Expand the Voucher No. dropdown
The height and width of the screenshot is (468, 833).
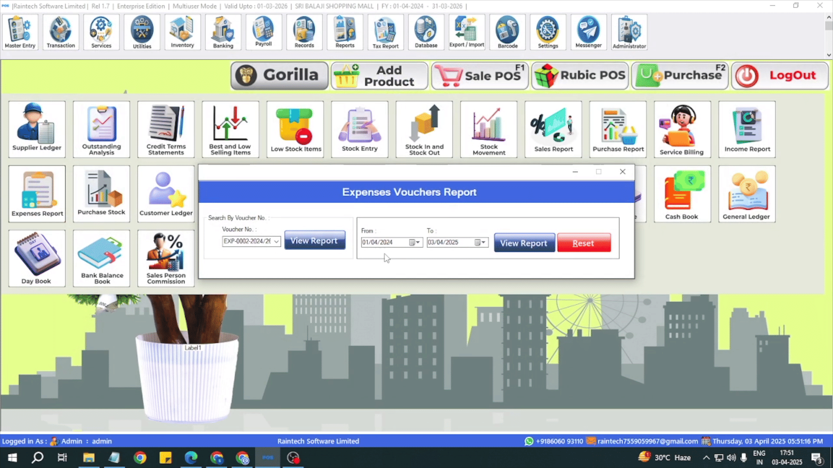pos(276,241)
